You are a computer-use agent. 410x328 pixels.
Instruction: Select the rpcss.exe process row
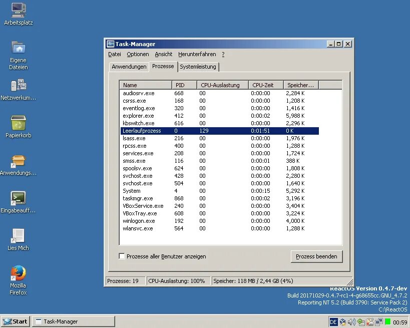tap(220, 146)
